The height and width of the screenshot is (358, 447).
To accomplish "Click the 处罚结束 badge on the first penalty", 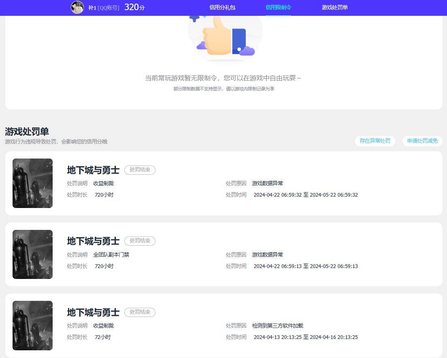I will pos(140,170).
